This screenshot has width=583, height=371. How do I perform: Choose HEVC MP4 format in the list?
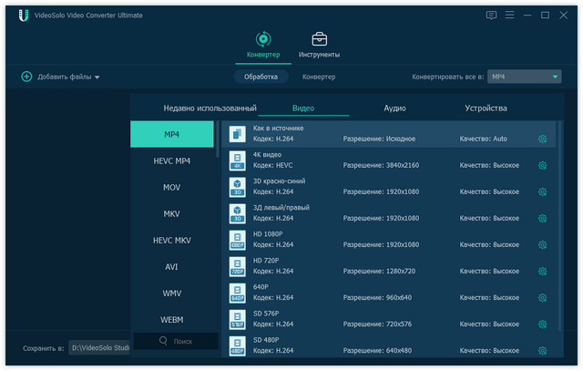click(172, 161)
